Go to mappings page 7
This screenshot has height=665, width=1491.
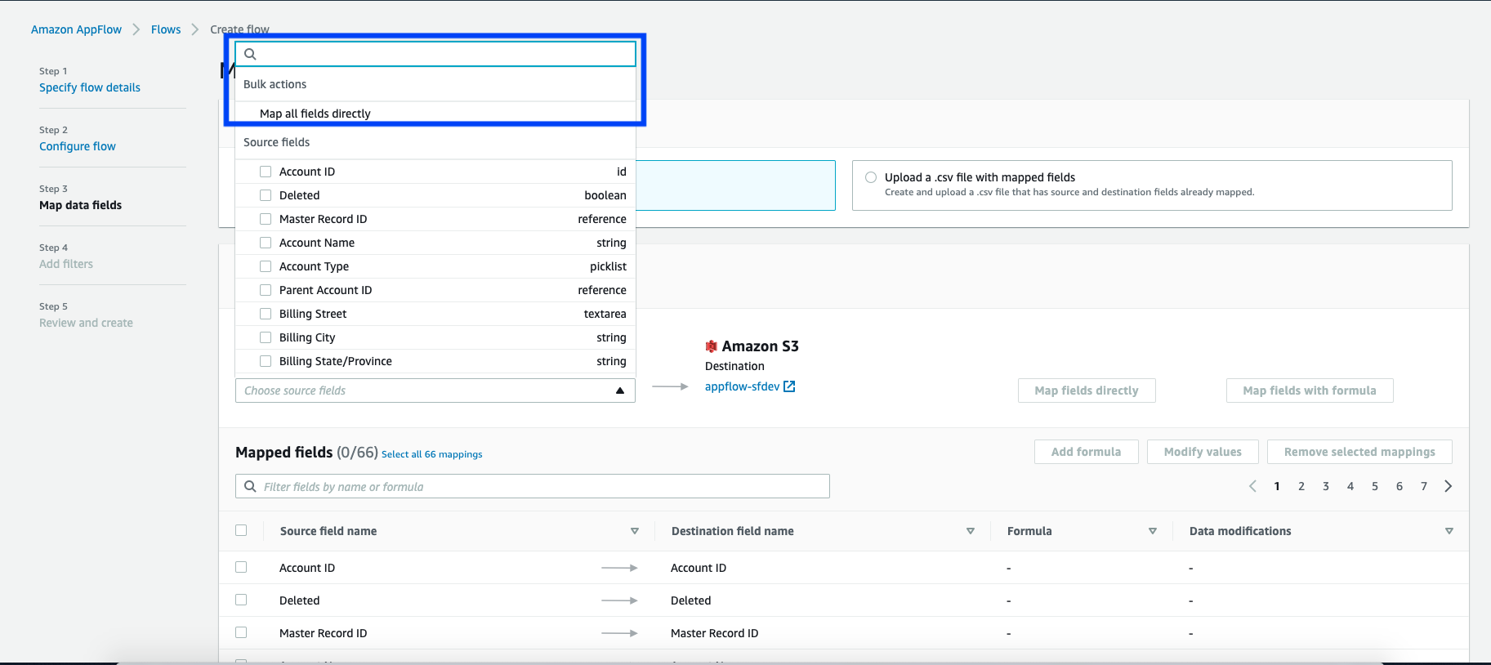coord(1424,486)
